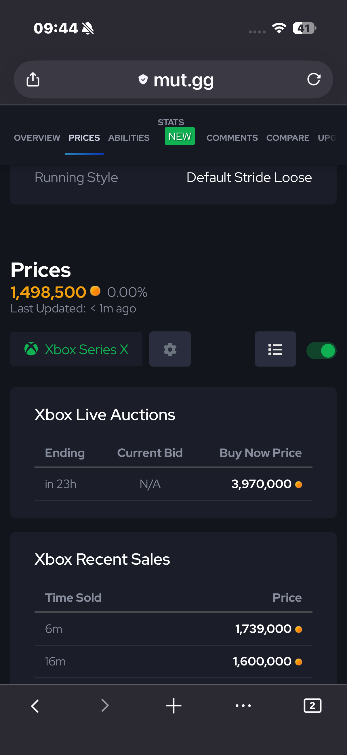Open the Xbox Series X platform selector
This screenshot has height=755, width=347.
pyautogui.click(x=76, y=349)
